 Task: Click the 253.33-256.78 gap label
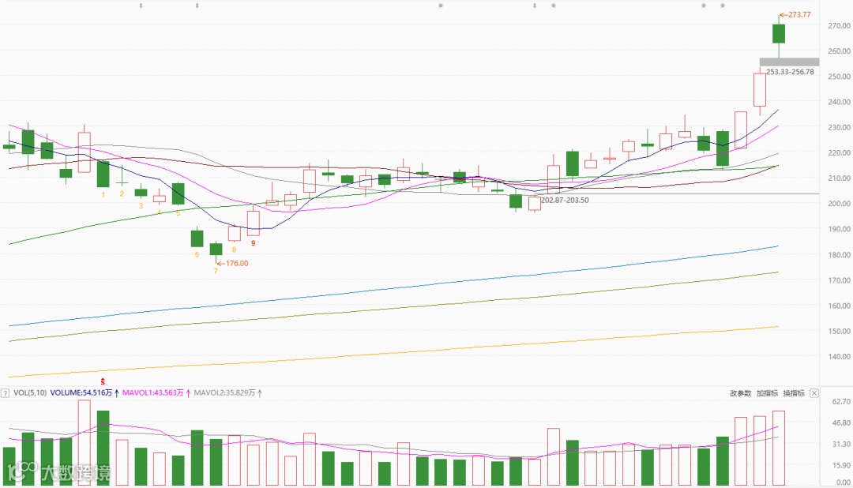pos(790,72)
